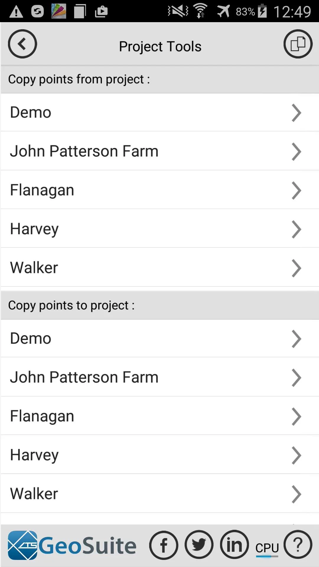The height and width of the screenshot is (567, 319).
Task: Open the LinkedIn icon in footer
Action: click(x=235, y=545)
